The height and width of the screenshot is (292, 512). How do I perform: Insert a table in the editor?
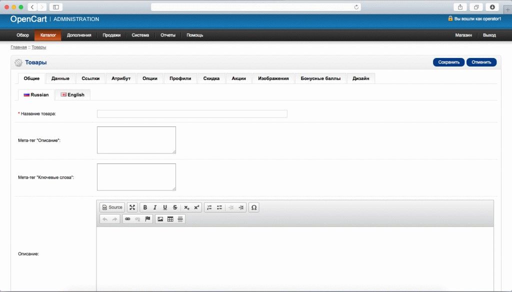170,219
